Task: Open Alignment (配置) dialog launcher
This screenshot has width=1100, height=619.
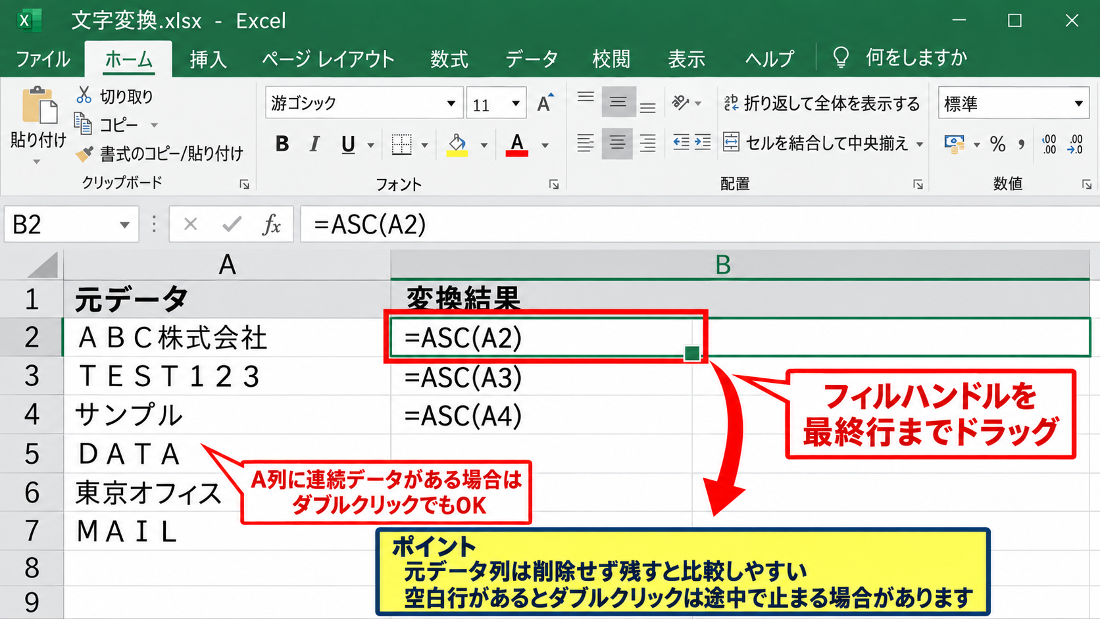Action: (x=918, y=185)
